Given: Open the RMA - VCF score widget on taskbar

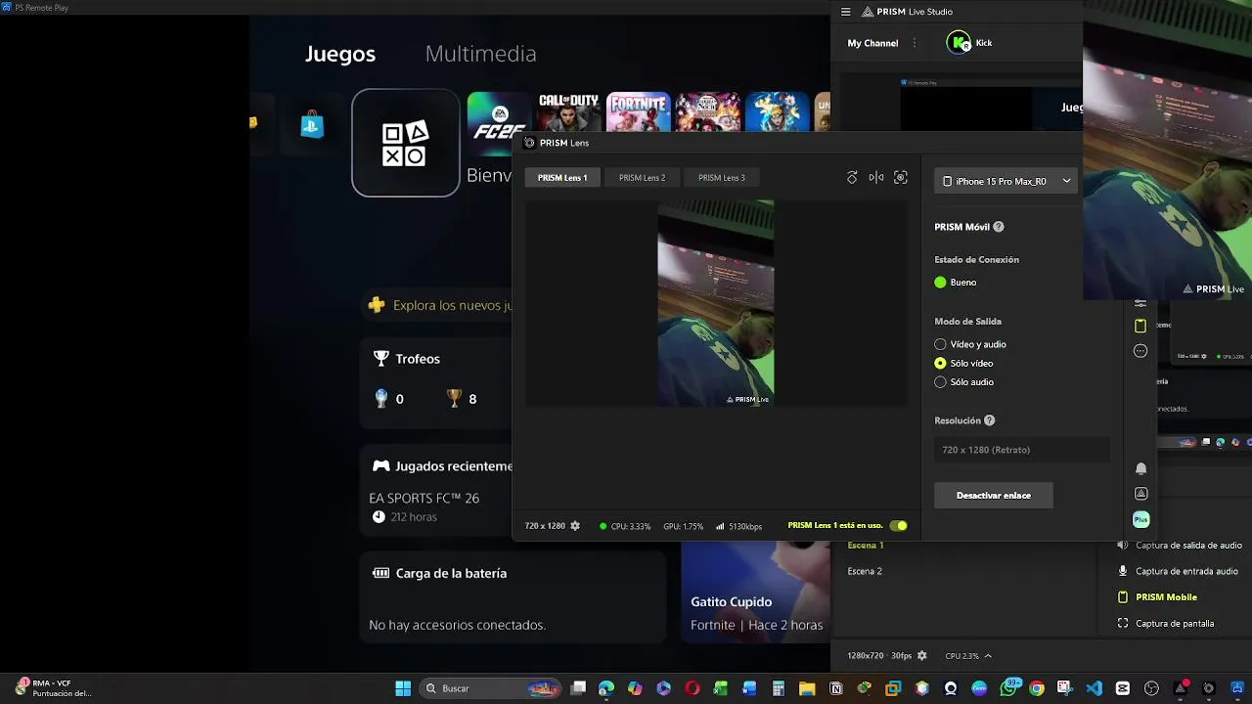Looking at the screenshot, I should point(54,688).
